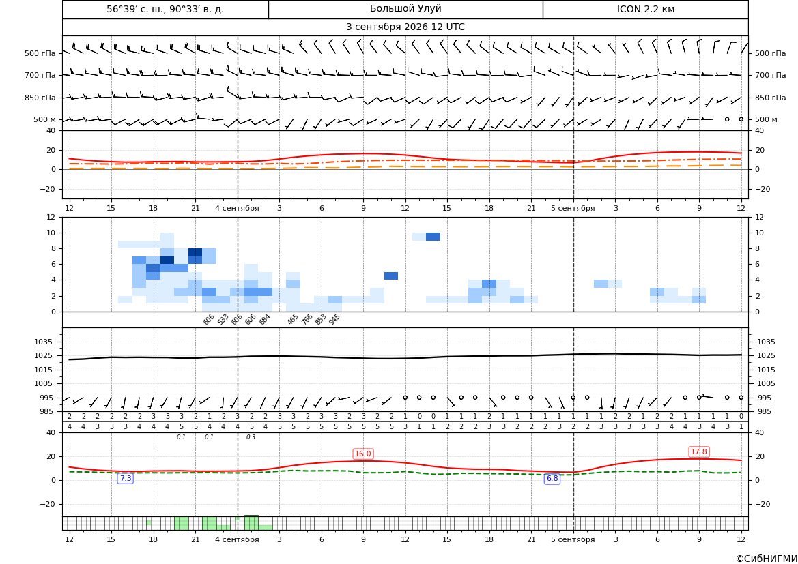Click the blue 6.8 minimum temperature label
The height and width of the screenshot is (564, 798).
552,478
